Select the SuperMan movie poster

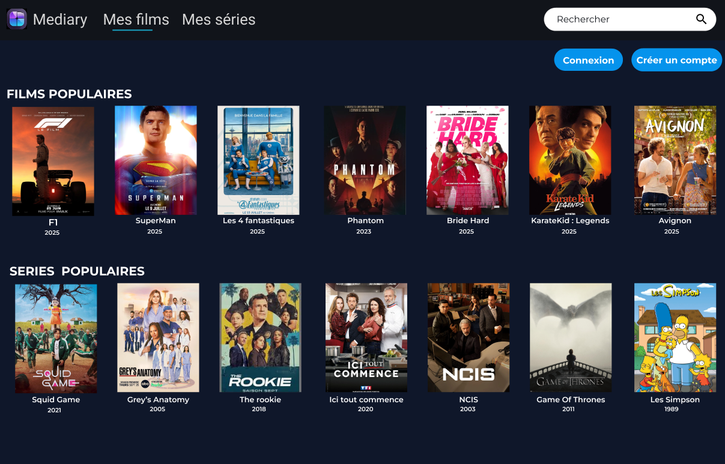[x=156, y=160]
